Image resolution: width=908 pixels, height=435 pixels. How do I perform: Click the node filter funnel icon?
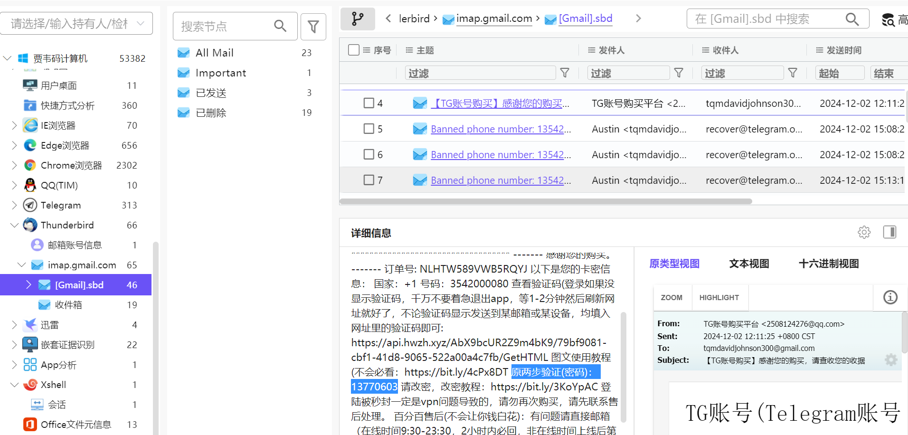[x=313, y=27]
